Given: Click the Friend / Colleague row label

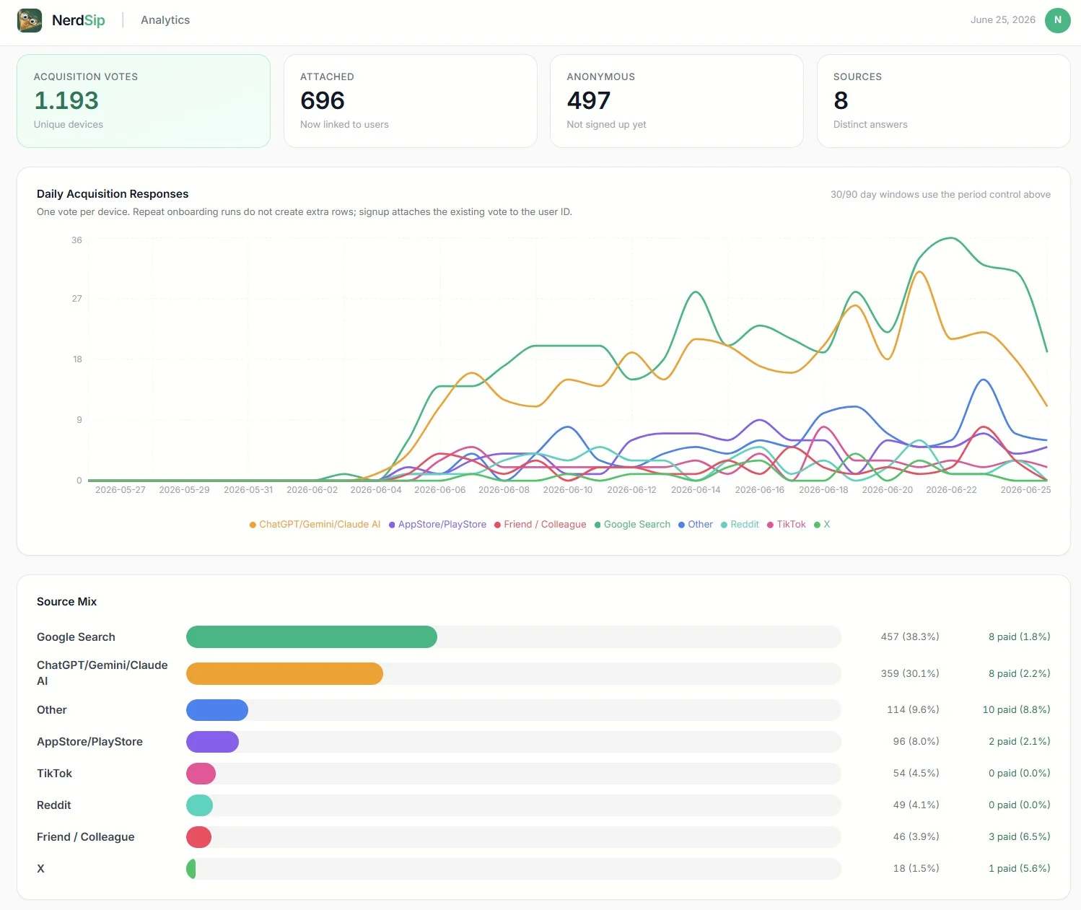Looking at the screenshot, I should click(85, 837).
